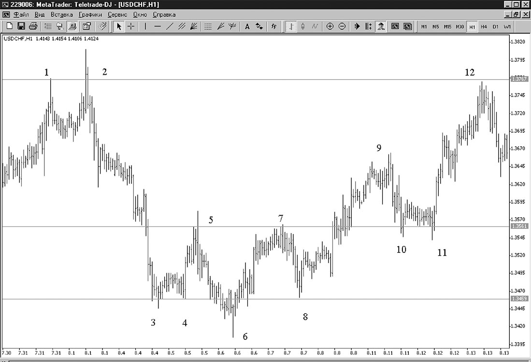
Task: Open the Справка menu
Action: pyautogui.click(x=164, y=14)
